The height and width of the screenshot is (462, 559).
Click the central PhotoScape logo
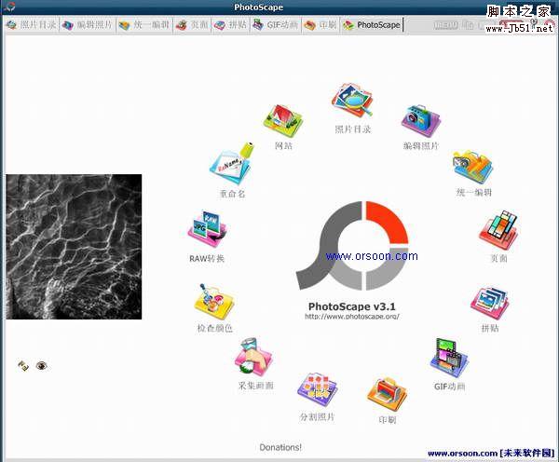[352, 246]
